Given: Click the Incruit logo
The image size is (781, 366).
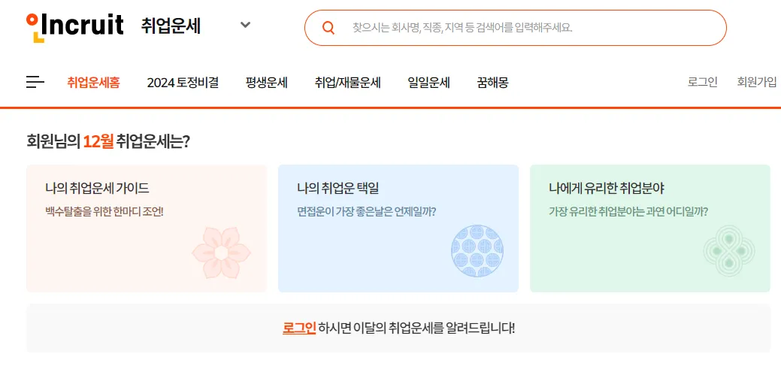Looking at the screenshot, I should (x=74, y=27).
